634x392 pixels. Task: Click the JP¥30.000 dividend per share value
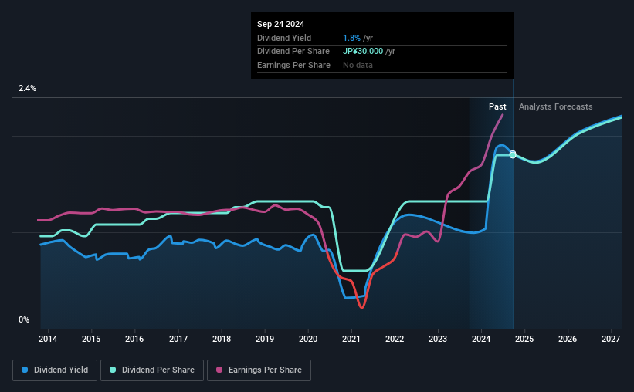(363, 52)
